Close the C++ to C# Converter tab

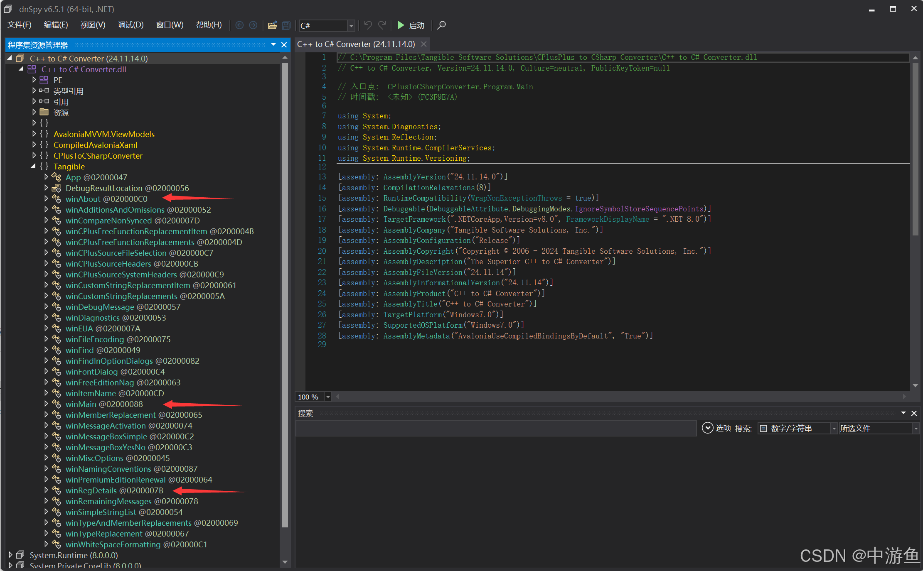pos(423,44)
